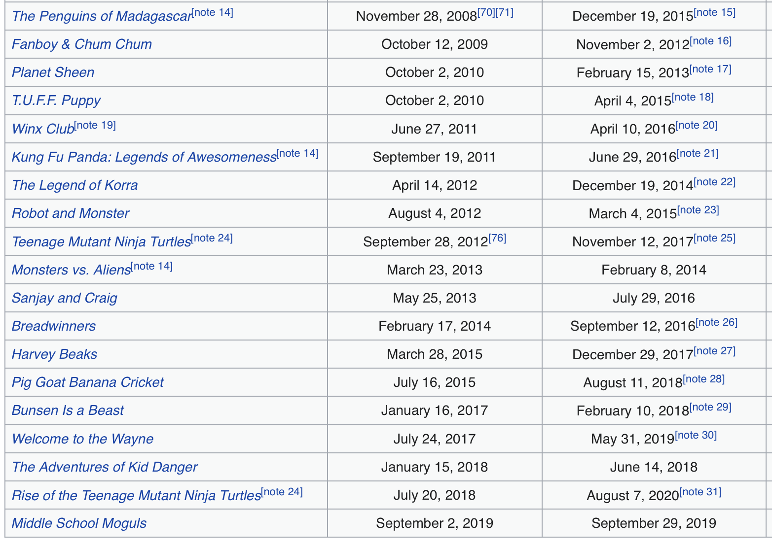The height and width of the screenshot is (546, 772).
Task: Open Kung Fu Panda: Legends of Awesomeness
Action: tap(144, 157)
